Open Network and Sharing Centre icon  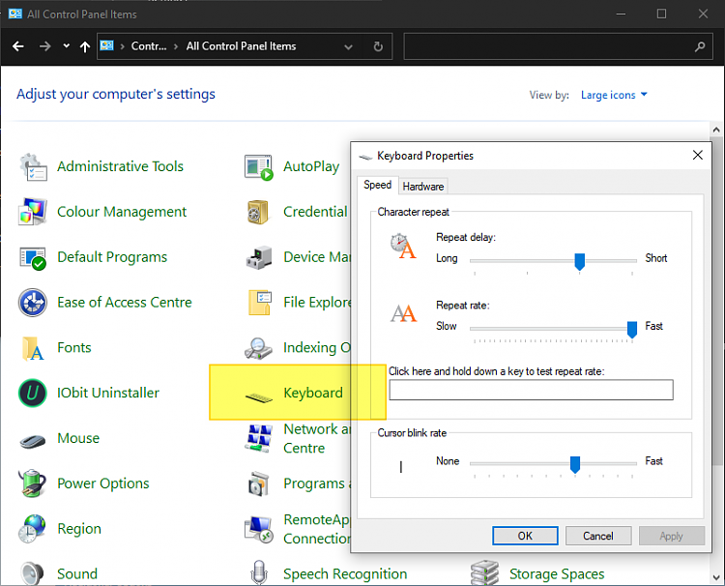pos(259,438)
